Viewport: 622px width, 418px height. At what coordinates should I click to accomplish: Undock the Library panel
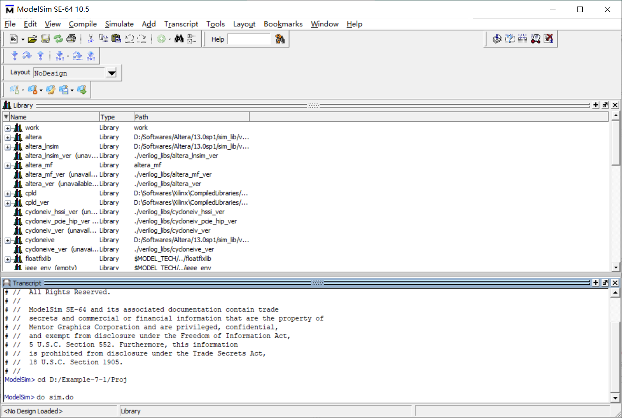point(605,105)
